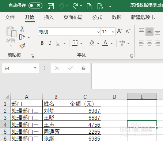Click the Paste clipboard icon

pos(11,31)
